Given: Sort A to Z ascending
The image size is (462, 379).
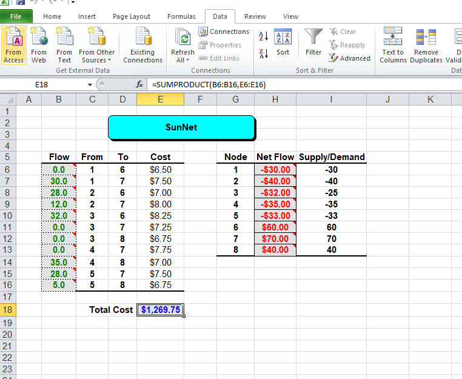Looking at the screenshot, I should tap(263, 36).
